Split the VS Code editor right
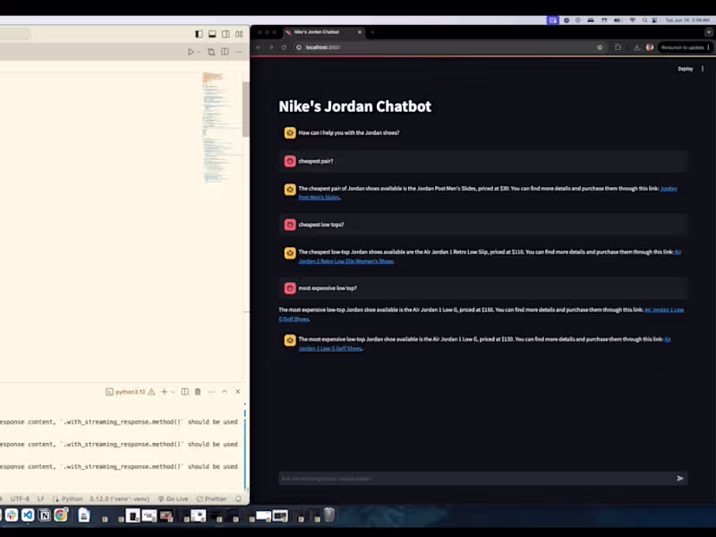The image size is (716, 537). tap(225, 52)
